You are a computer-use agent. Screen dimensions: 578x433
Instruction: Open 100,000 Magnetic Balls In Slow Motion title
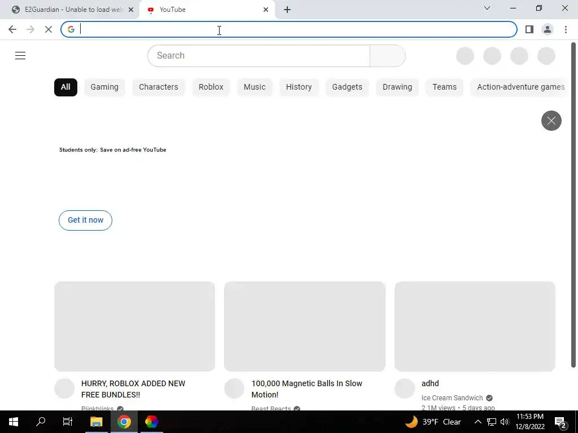(x=306, y=389)
